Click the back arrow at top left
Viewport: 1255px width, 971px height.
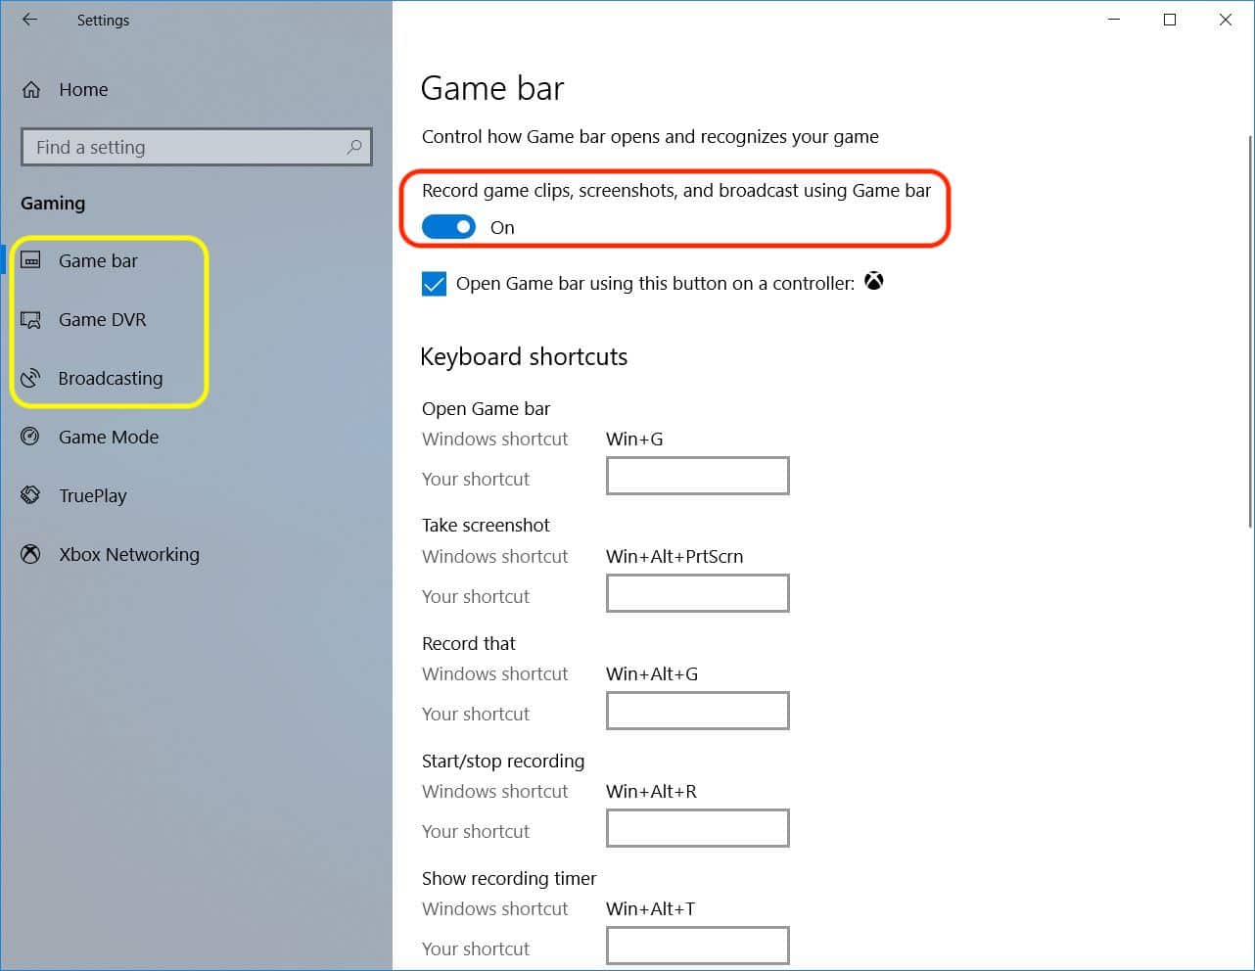[28, 20]
